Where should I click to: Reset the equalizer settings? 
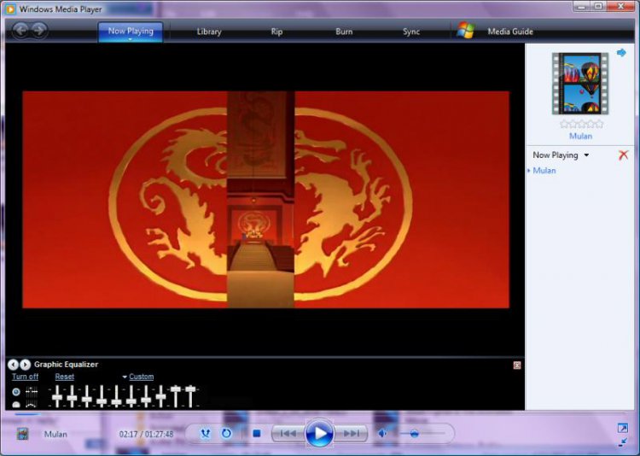[x=65, y=377]
